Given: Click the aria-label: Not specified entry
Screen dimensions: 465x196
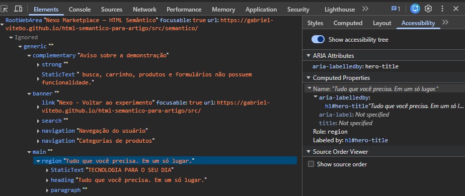Looking at the screenshot, I should tap(354, 115).
